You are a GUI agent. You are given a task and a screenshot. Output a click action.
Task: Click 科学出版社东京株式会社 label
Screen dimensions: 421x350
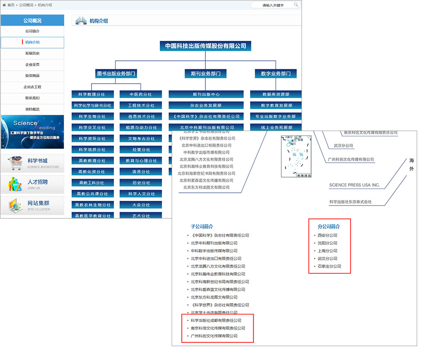[350, 202]
